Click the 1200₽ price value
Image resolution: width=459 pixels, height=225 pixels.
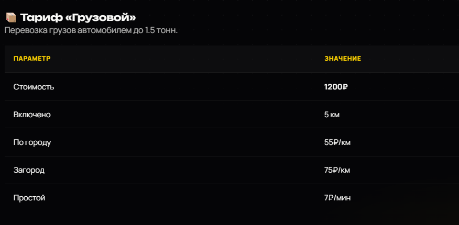point(336,87)
